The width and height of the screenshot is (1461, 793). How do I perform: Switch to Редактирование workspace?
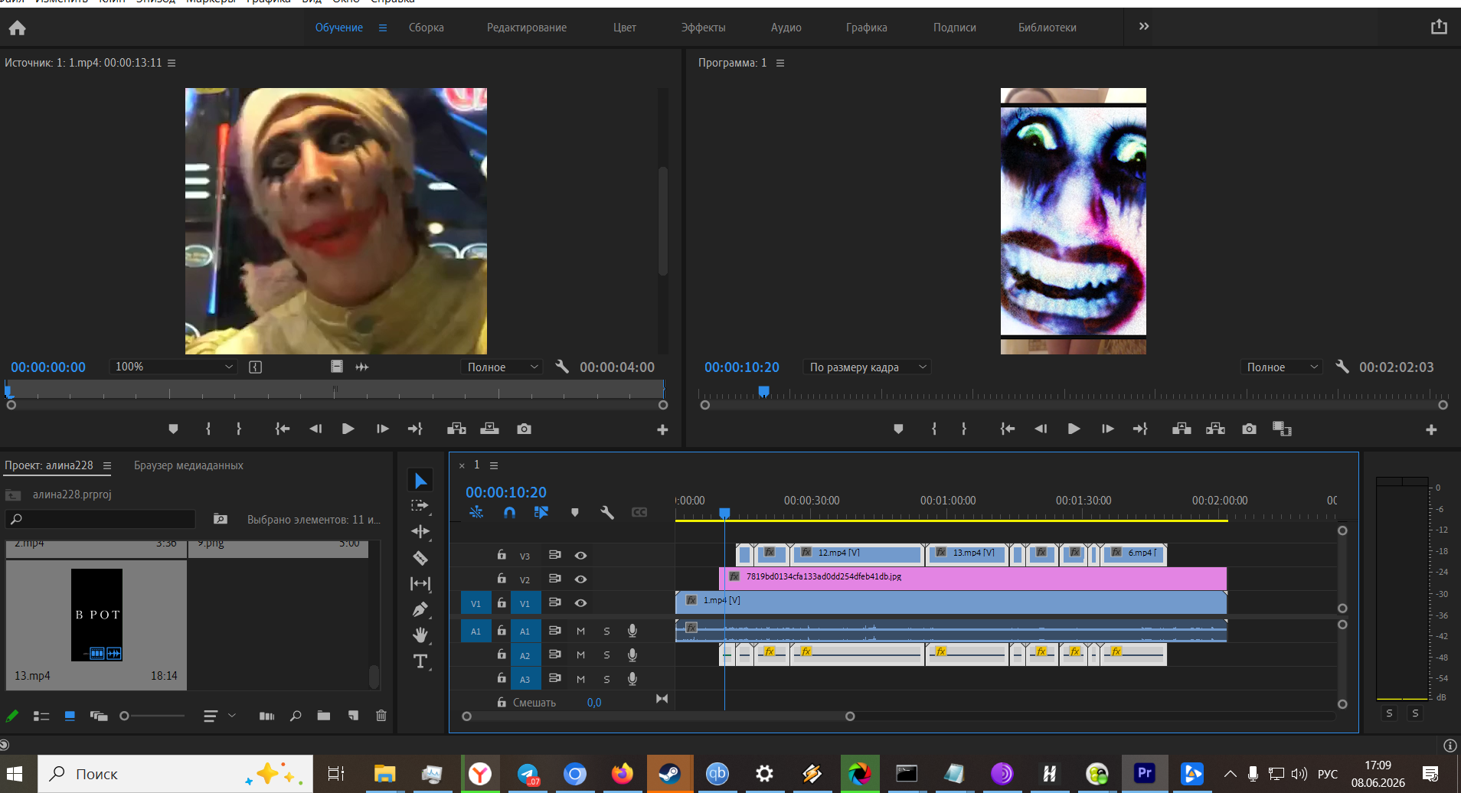[x=527, y=28]
